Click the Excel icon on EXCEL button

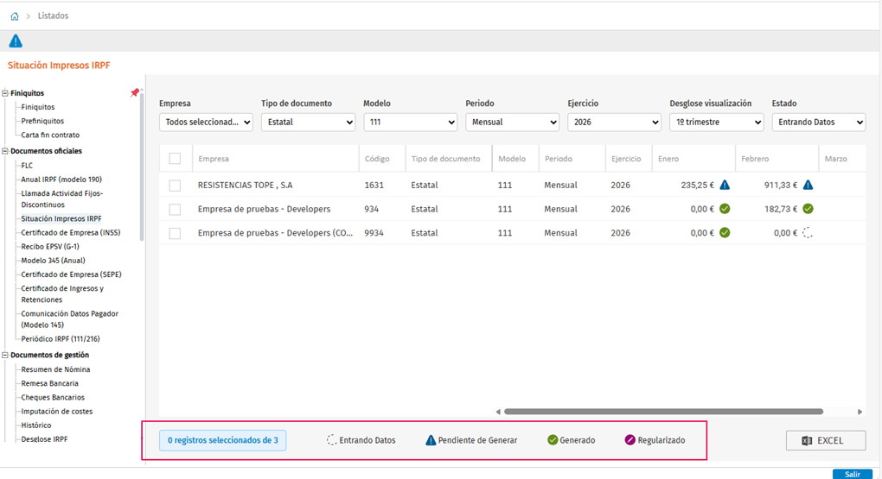click(x=807, y=441)
